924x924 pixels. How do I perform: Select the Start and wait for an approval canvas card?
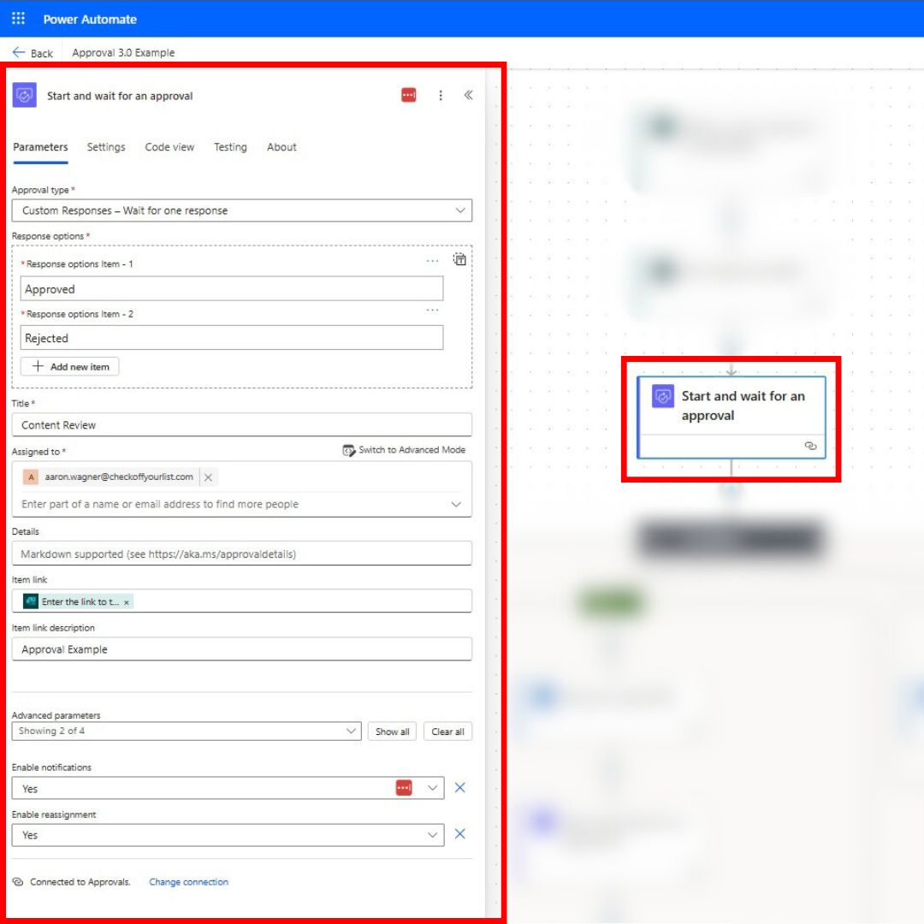coord(731,418)
